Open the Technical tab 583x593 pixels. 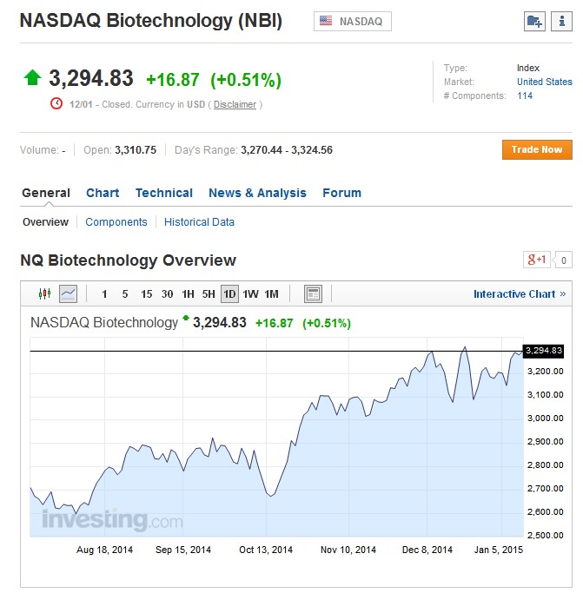pyautogui.click(x=164, y=193)
